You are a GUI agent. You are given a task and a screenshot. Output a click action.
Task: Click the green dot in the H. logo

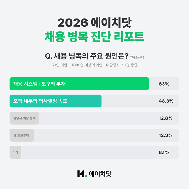point(86,176)
